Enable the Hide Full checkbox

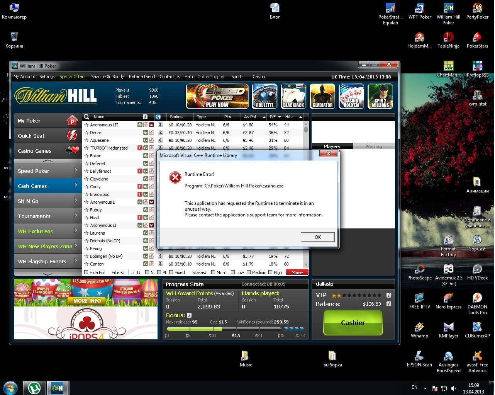coord(86,272)
